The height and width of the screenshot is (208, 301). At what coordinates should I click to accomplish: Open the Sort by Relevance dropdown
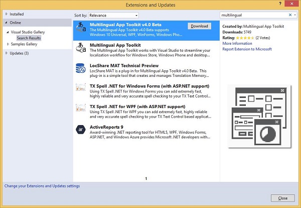[x=113, y=15]
